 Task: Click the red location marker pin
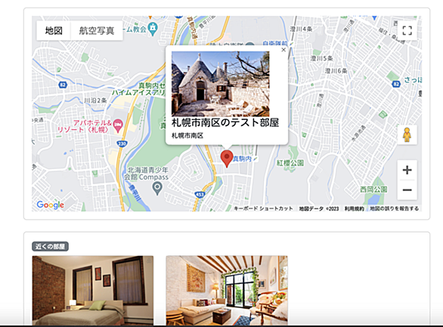click(227, 159)
